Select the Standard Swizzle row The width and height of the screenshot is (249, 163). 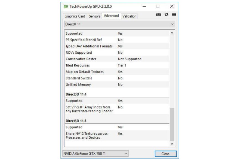[117, 78]
